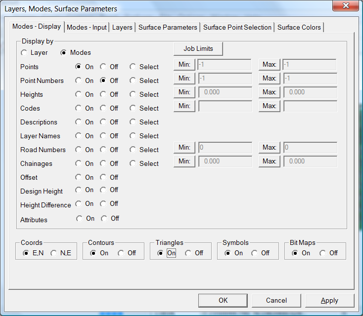
Task: Choose Select option for Codes
Action: click(133, 108)
